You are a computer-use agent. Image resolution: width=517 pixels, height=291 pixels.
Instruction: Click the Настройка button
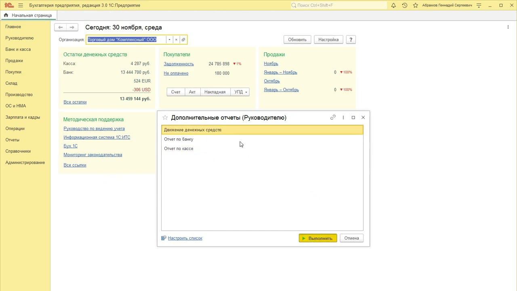point(328,40)
